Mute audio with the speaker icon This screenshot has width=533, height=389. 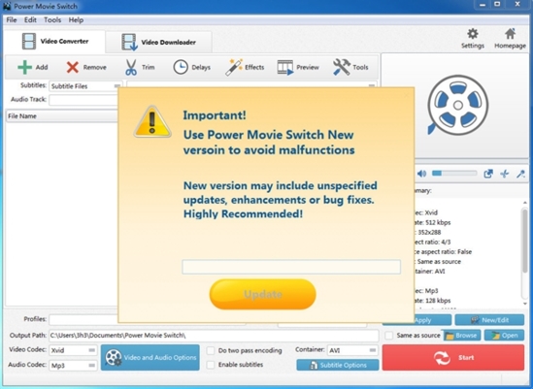(x=422, y=174)
